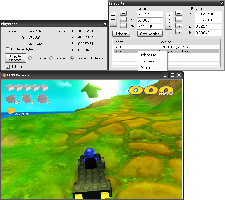Click the test1 location value 92.97, 88.81, -407.47
The width and height of the screenshot is (225, 200).
click(173, 47)
